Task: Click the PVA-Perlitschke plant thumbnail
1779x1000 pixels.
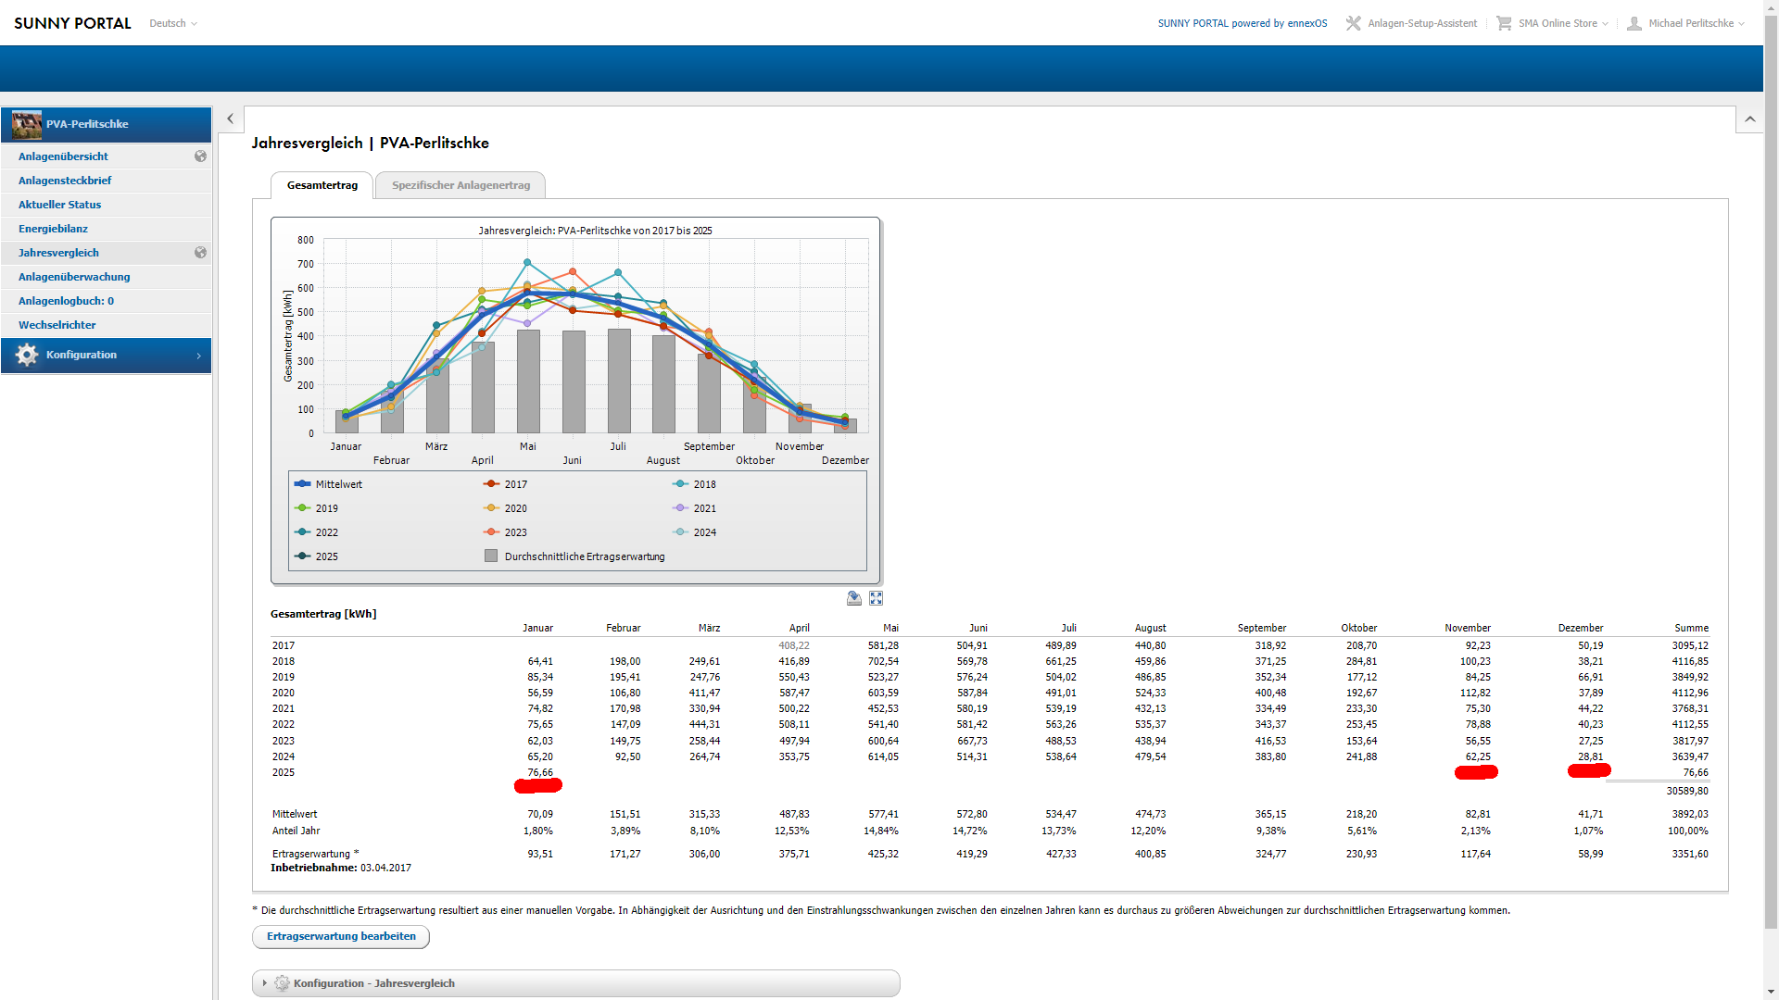Action: 27,124
